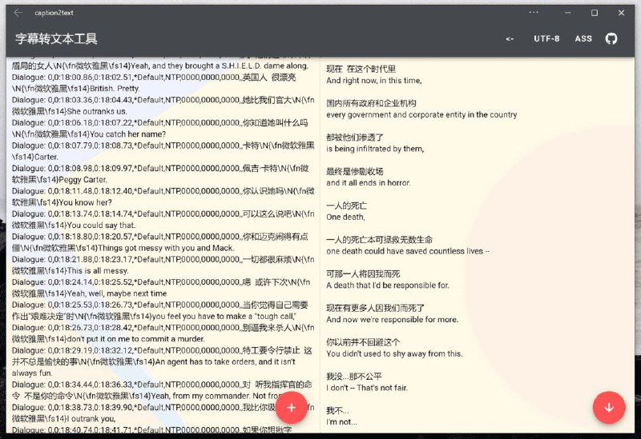The width and height of the screenshot is (641, 439).
Task: Click 'always fun.' input line
Action: click(32, 373)
